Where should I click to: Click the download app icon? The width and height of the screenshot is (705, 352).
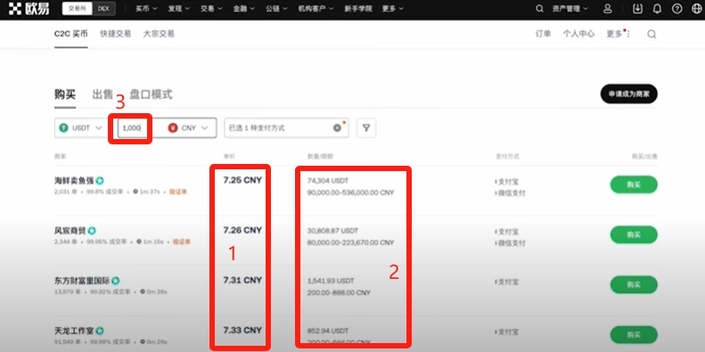tap(637, 9)
